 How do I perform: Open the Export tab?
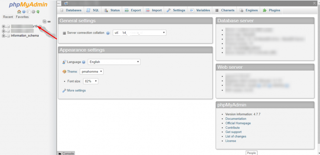(132, 10)
